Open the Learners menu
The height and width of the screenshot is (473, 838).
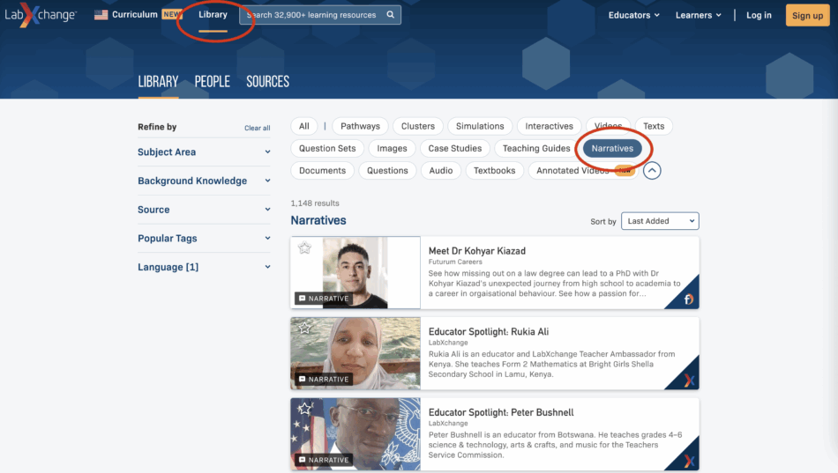[x=698, y=15]
